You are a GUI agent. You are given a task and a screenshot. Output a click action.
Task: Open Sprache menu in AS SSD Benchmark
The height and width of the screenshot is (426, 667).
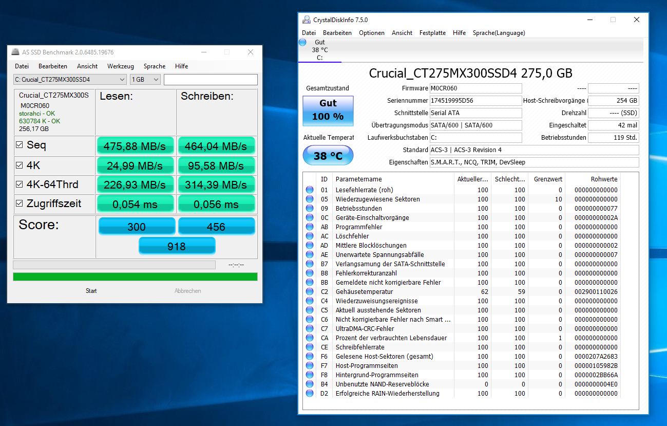[x=155, y=66]
